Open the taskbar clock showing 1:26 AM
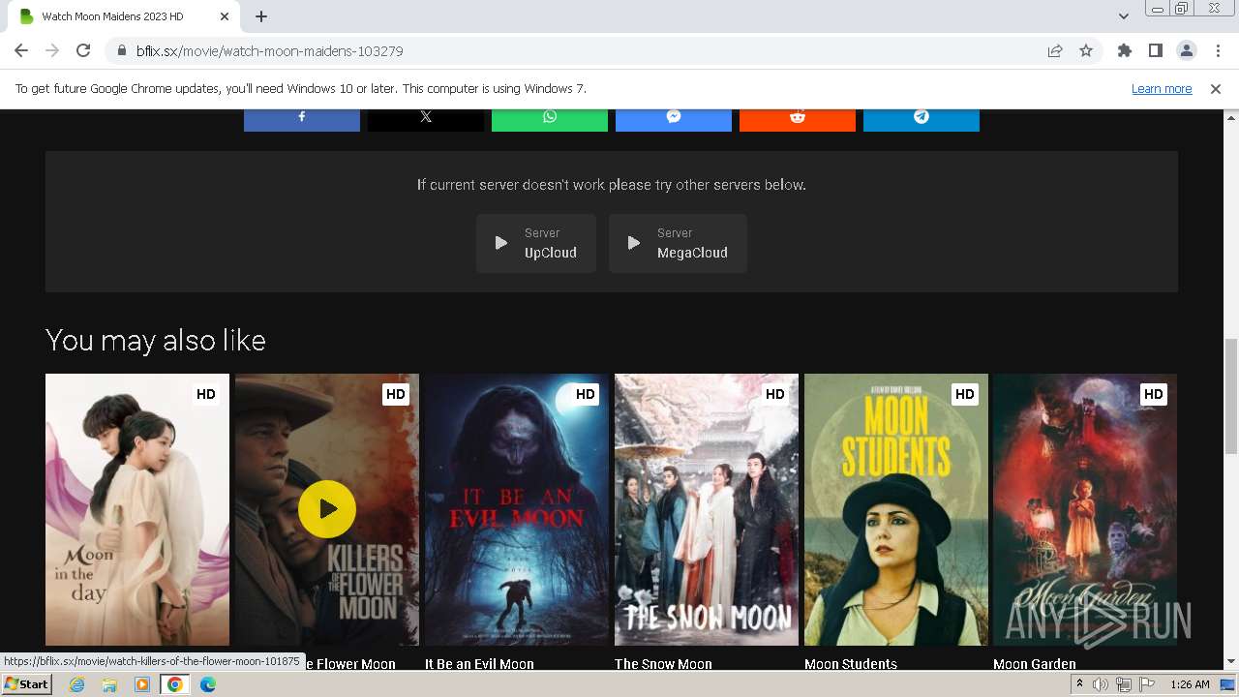 (x=1190, y=684)
